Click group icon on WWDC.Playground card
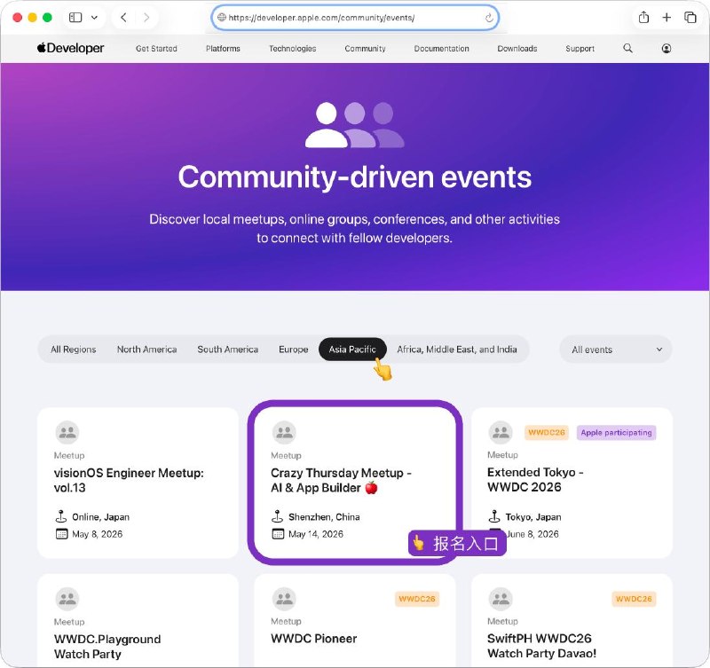710x668 pixels. 67,599
